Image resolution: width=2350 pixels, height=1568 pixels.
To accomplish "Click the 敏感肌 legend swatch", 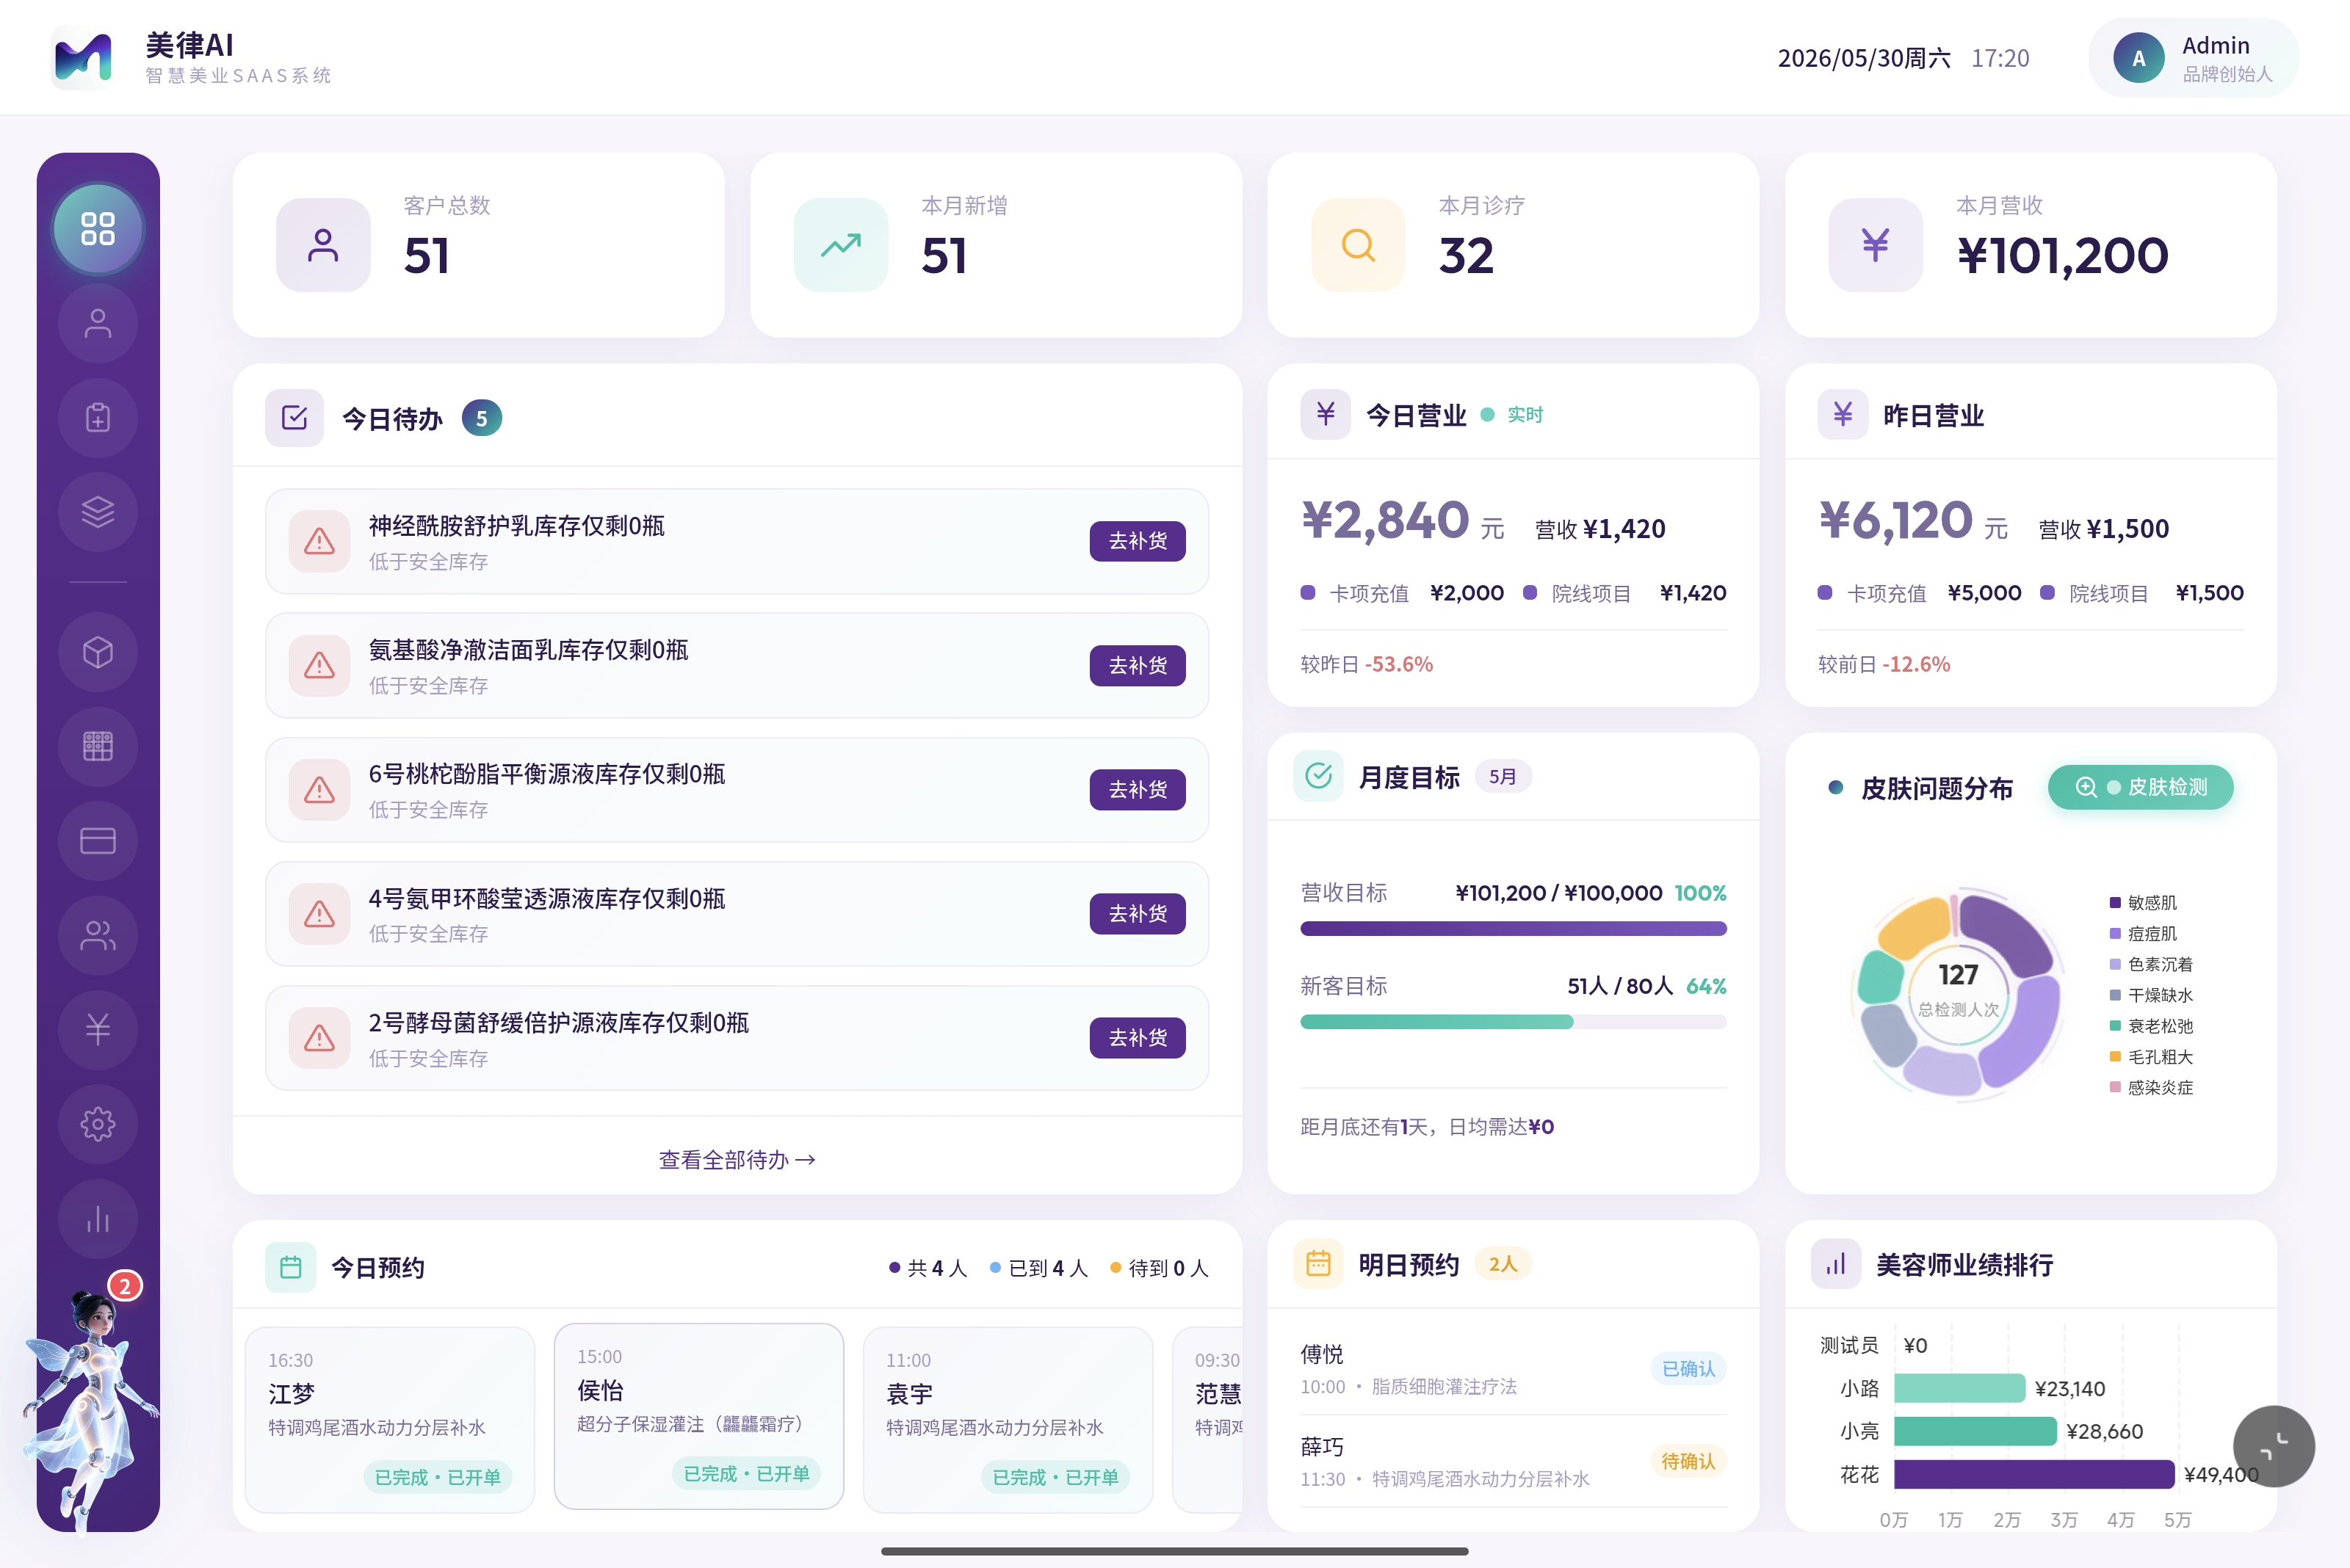I will [2115, 903].
